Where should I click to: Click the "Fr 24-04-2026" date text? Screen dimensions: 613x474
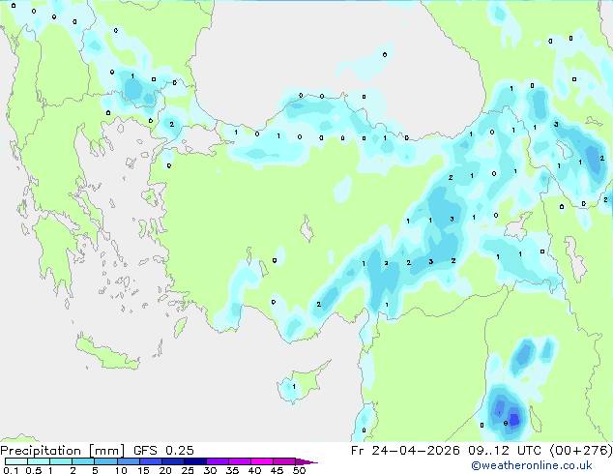(405, 451)
